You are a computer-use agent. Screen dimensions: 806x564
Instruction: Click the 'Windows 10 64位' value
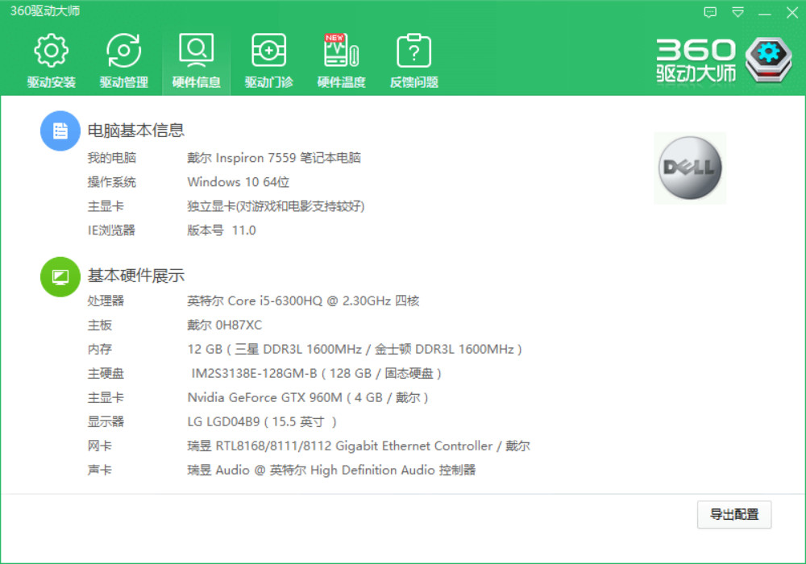coord(239,182)
